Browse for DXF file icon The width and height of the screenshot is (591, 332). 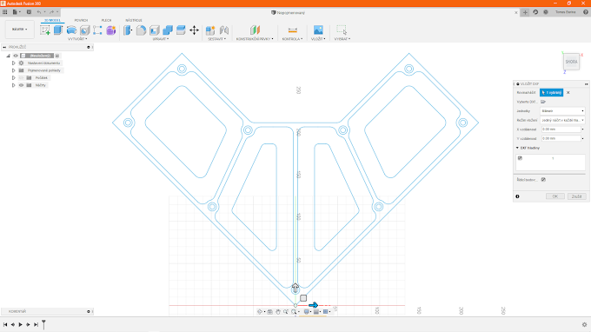(543, 102)
